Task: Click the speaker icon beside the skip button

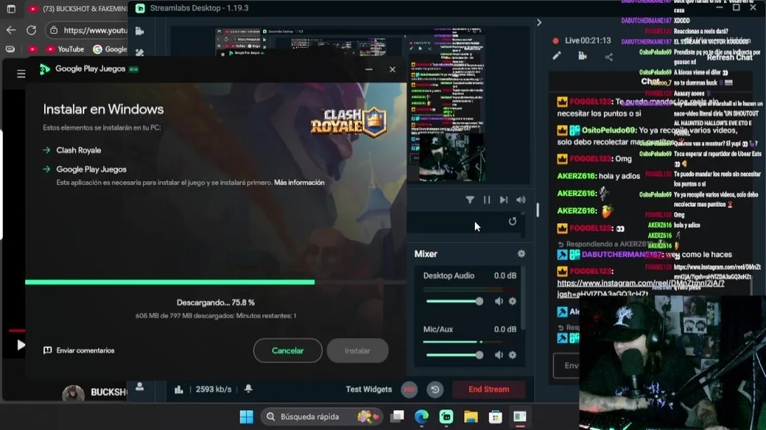Action: click(521, 200)
